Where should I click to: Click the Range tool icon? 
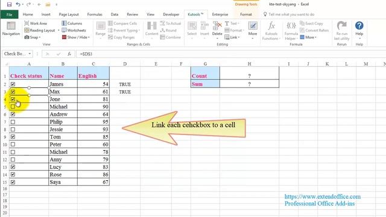coord(101,26)
